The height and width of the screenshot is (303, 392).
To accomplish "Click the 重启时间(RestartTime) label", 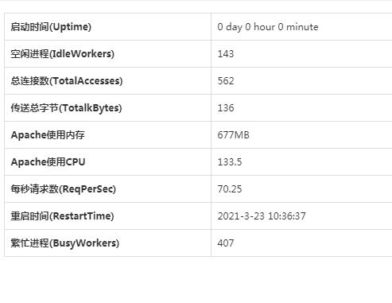I will pyautogui.click(x=62, y=216).
